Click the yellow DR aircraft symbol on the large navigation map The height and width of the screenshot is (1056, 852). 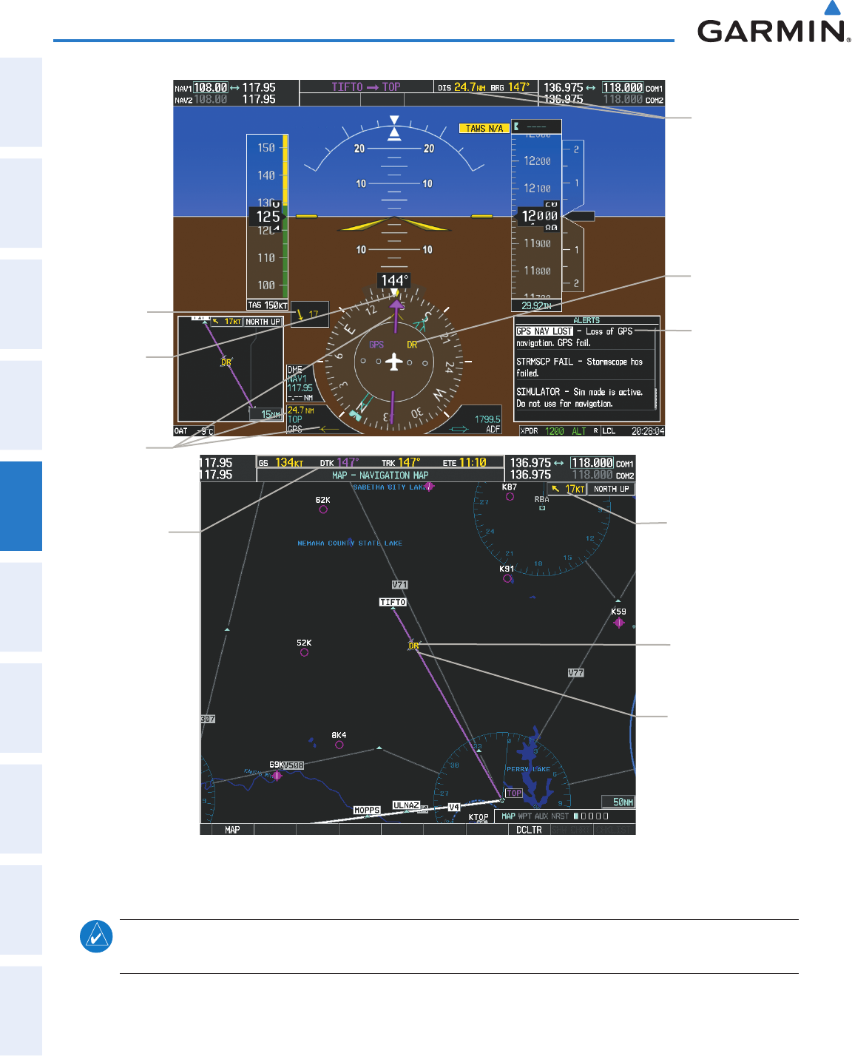pos(413,645)
